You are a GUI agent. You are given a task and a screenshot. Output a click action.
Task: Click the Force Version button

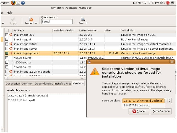(x=161, y=111)
